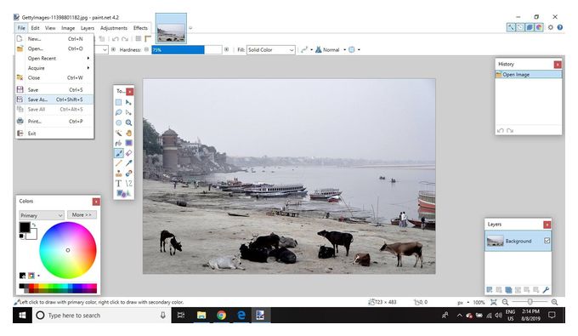
Task: Toggle Background layer visibility checkbox
Action: pos(547,241)
